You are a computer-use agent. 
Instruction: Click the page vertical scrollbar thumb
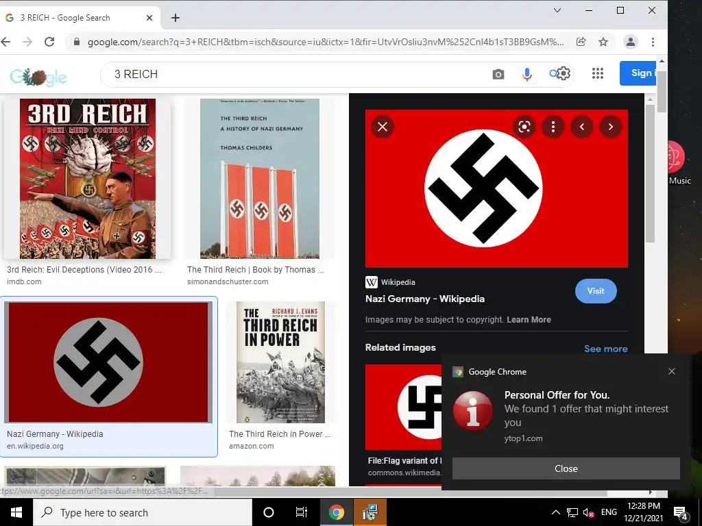[662, 92]
